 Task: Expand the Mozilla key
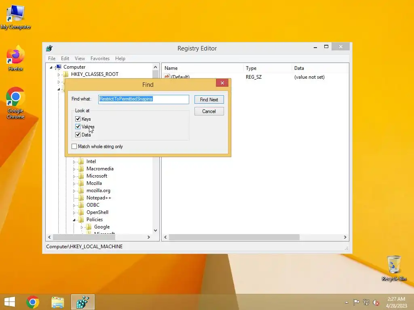click(74, 184)
